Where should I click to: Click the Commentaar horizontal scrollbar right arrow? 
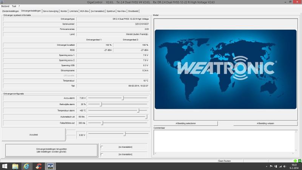[x=293, y=153]
